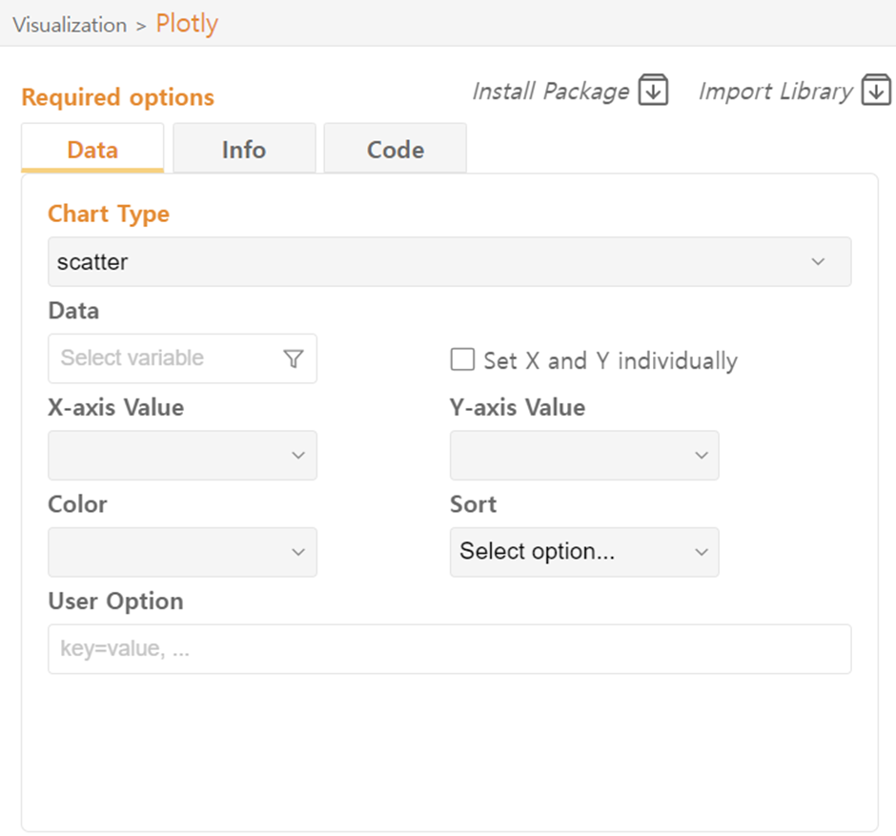Image resolution: width=896 pixels, height=836 pixels.
Task: Enable the Set X and Y individually checkbox
Action: point(462,359)
